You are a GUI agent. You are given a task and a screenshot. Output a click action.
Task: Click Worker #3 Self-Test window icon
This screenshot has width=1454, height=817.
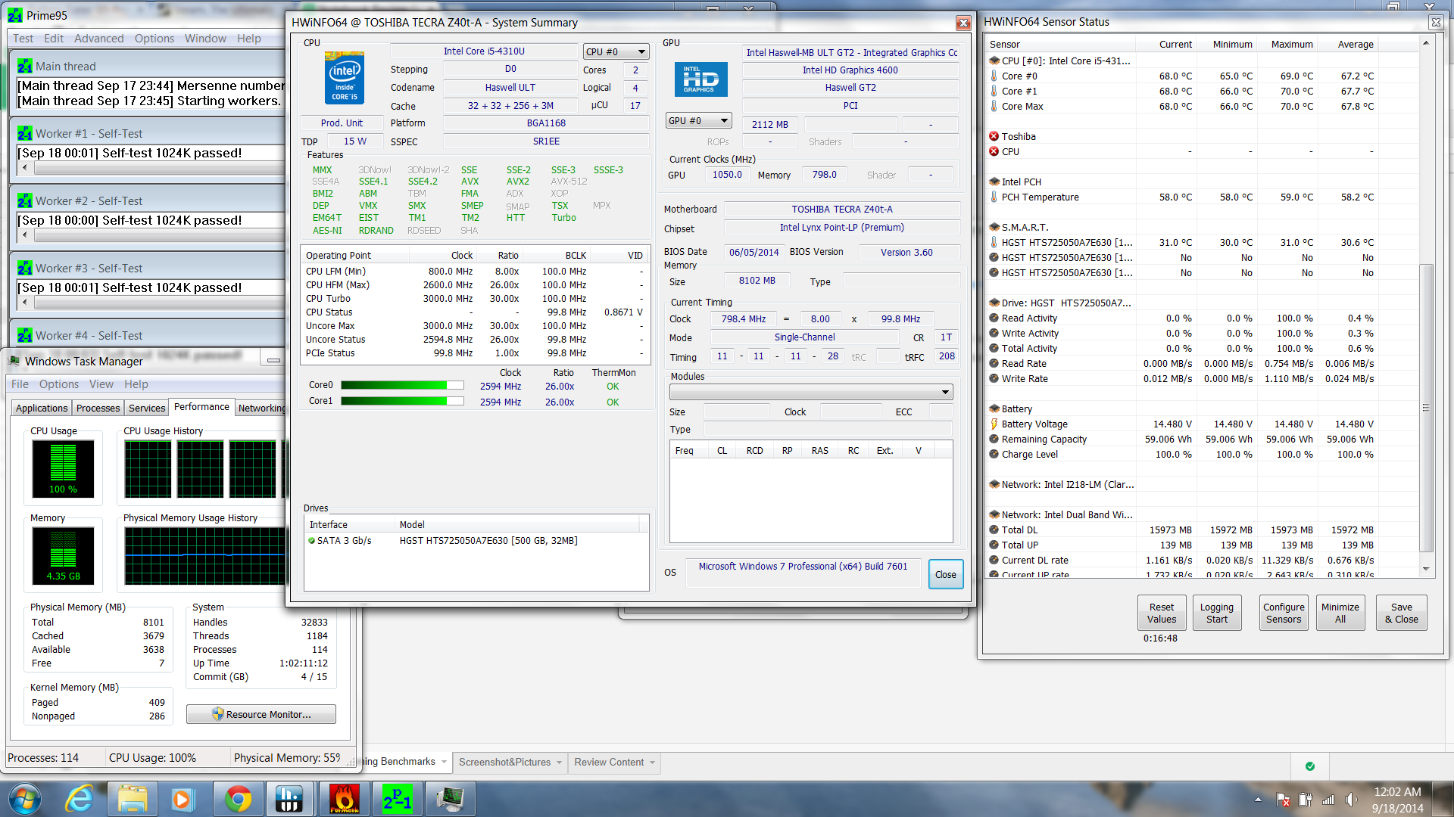[25, 269]
